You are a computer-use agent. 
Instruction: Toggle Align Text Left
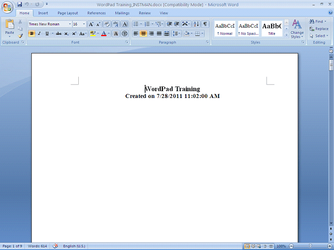[x=136, y=33]
